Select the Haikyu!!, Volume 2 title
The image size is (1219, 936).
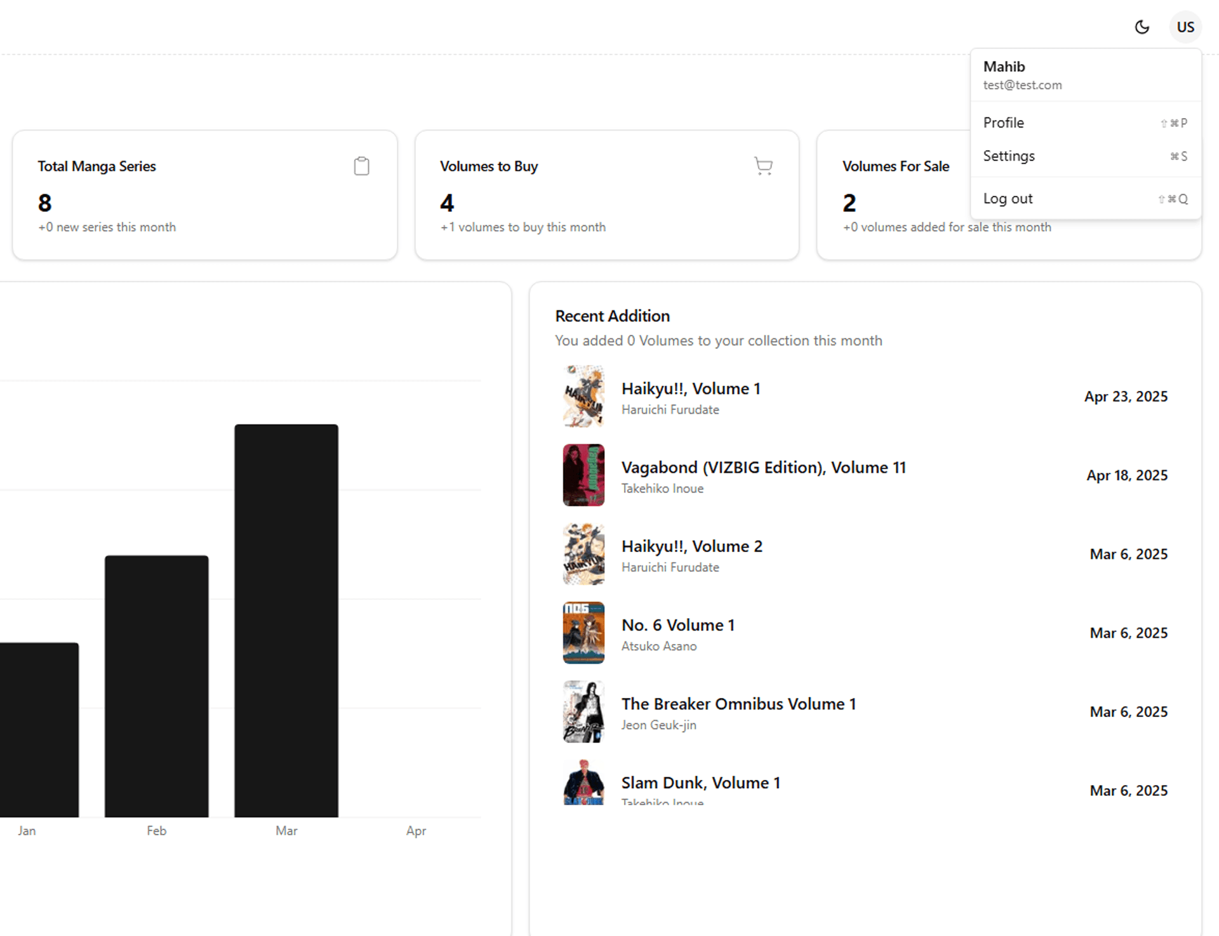pyautogui.click(x=692, y=546)
